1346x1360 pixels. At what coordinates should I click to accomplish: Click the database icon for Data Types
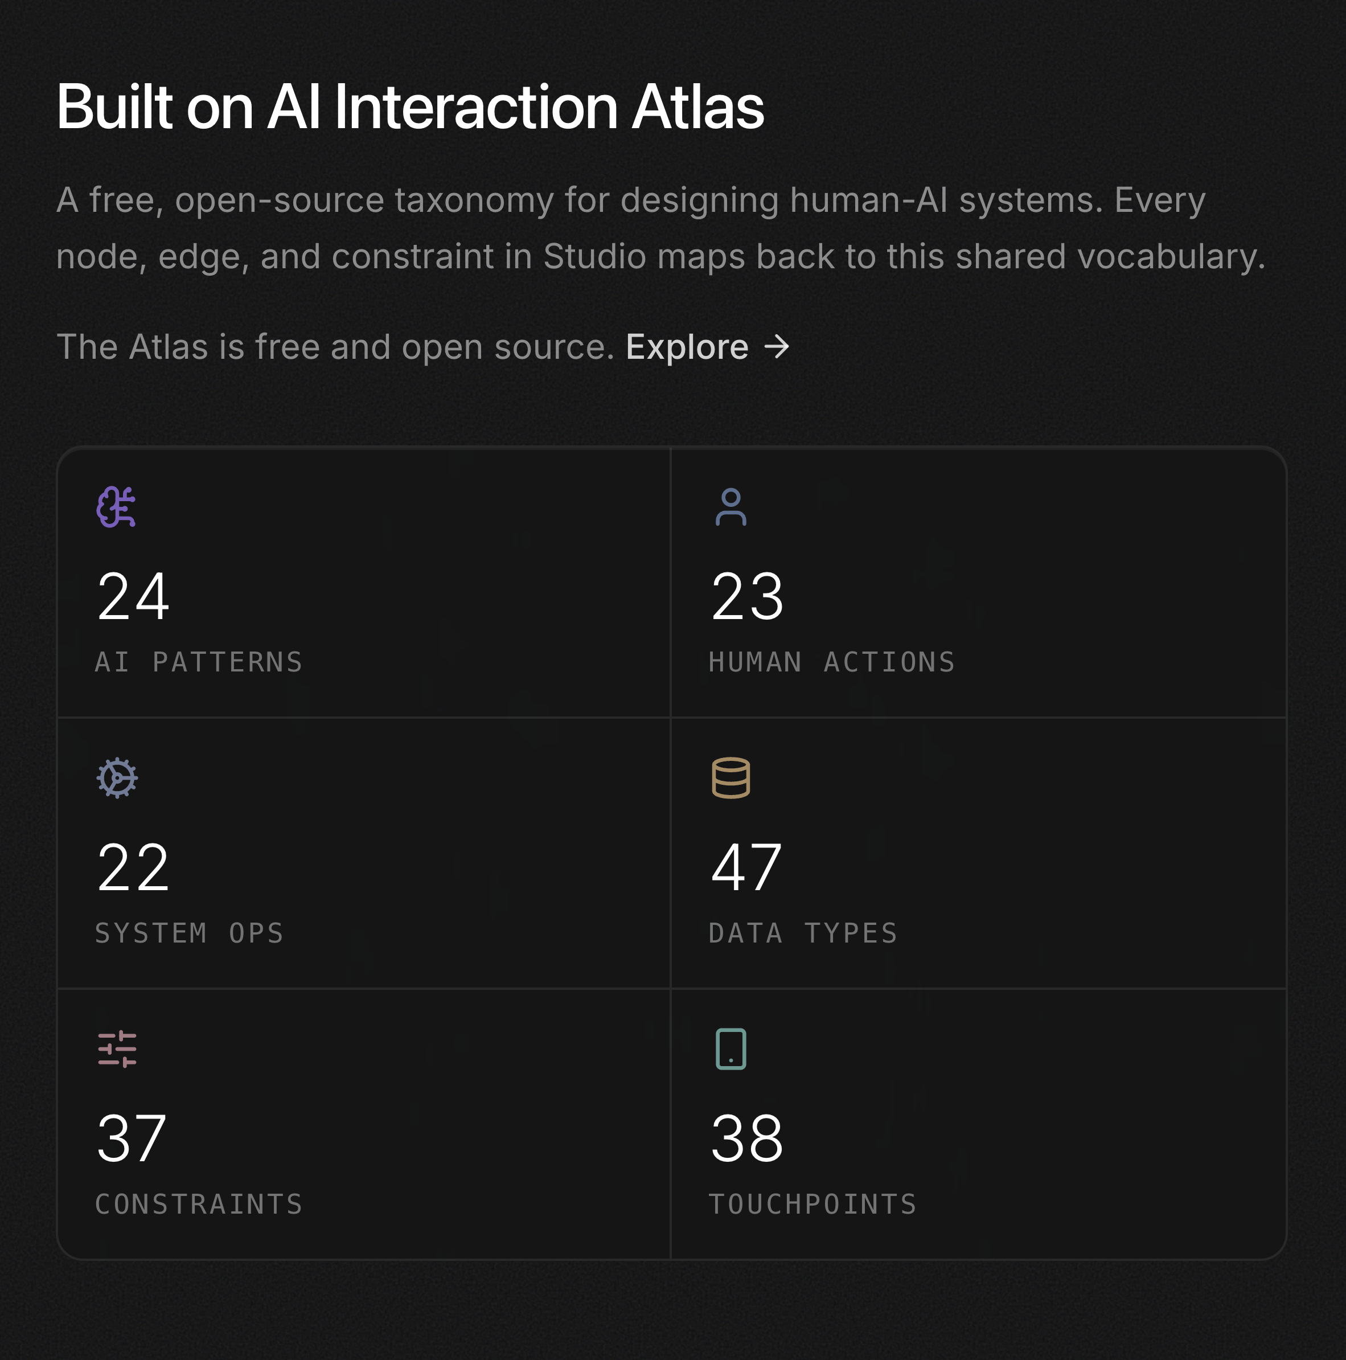click(x=731, y=779)
